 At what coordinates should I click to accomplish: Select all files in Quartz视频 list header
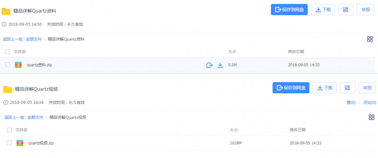(9, 130)
